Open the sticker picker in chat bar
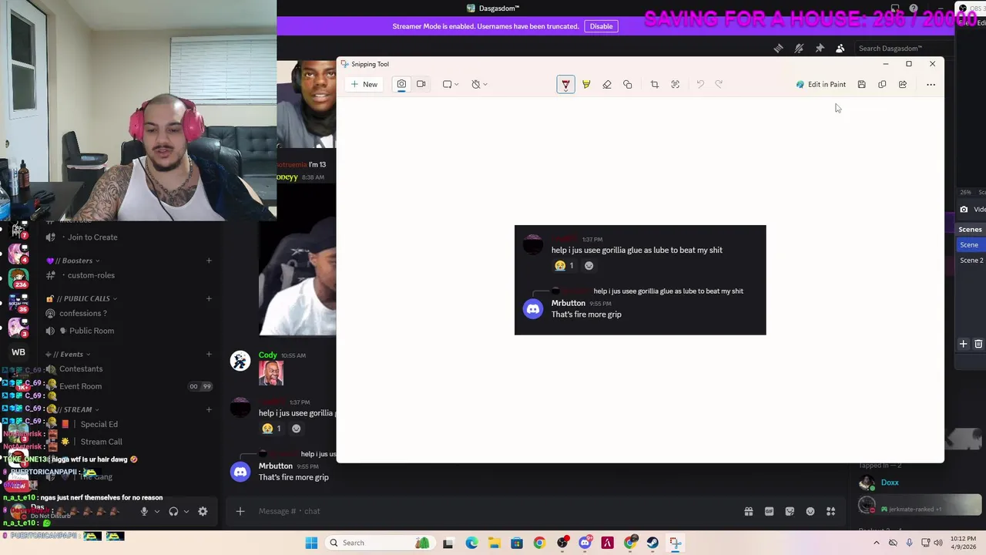The width and height of the screenshot is (986, 555). 790,511
